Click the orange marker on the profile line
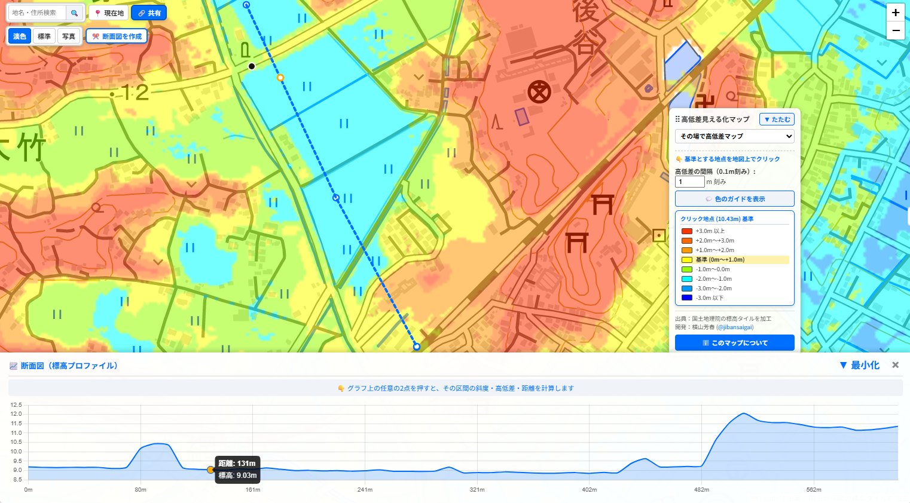Viewport: 910px width, 503px height. point(280,78)
